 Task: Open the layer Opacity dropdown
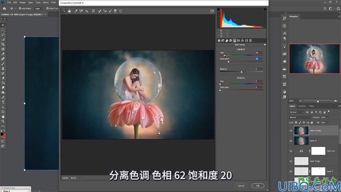click(x=328, y=117)
